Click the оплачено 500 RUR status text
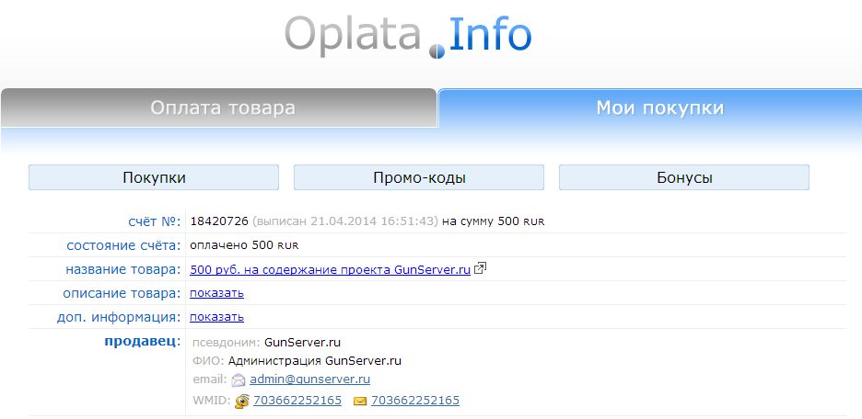Viewport: 862px width, 419px height. click(x=244, y=245)
